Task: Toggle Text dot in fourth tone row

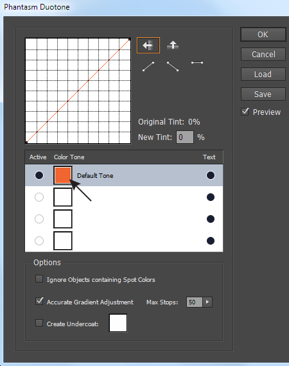Action: (211, 241)
